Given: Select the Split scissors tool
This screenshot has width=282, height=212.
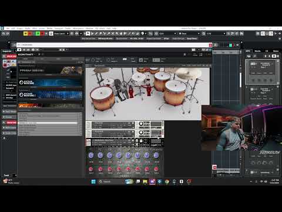Looking at the screenshot, I should (105, 34).
